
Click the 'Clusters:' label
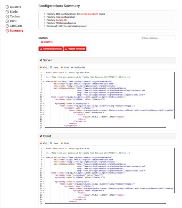point(43,38)
